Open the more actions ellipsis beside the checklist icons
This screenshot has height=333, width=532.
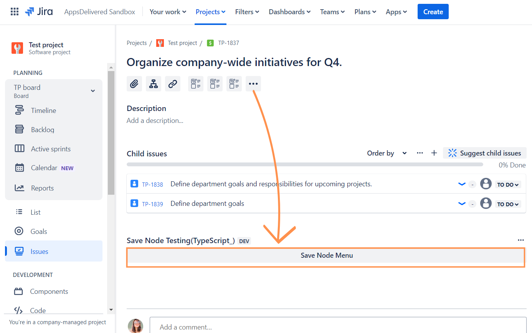point(253,84)
